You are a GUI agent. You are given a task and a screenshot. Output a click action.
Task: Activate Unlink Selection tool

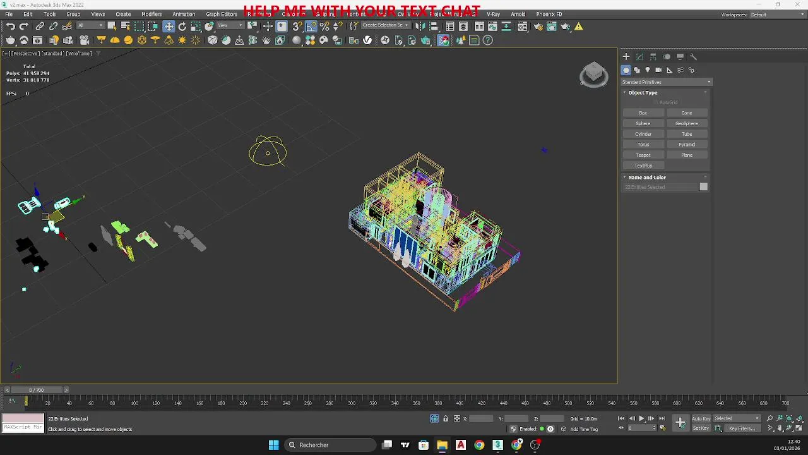tap(54, 26)
